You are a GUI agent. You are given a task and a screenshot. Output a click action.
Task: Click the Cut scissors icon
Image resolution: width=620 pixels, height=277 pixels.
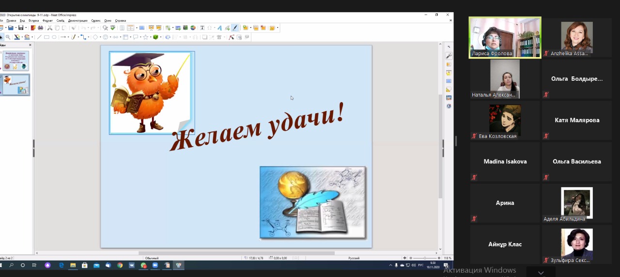pos(49,28)
